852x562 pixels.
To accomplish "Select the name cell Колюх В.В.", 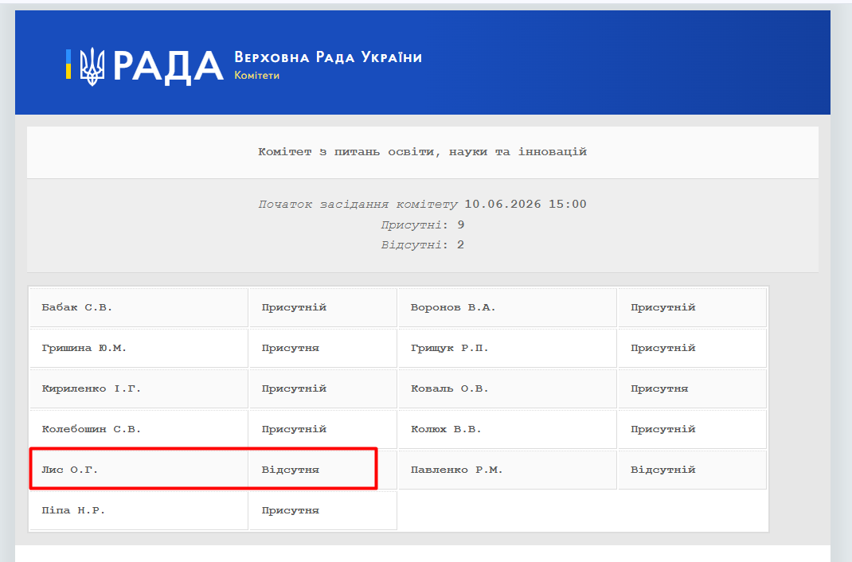I will [x=507, y=430].
